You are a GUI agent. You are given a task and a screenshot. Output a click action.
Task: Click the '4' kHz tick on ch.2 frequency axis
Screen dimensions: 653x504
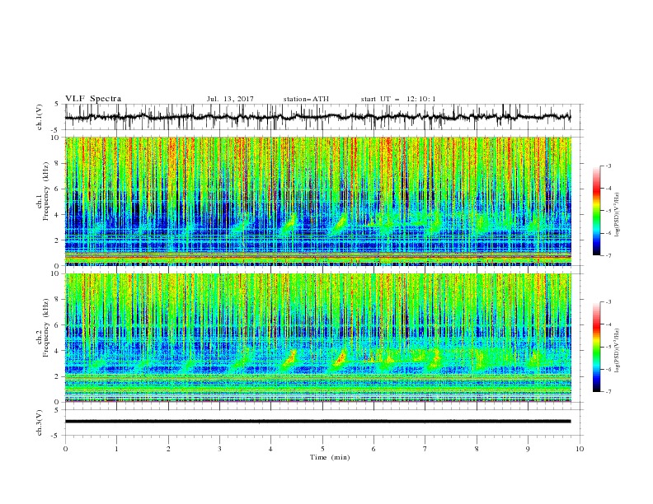coord(58,351)
